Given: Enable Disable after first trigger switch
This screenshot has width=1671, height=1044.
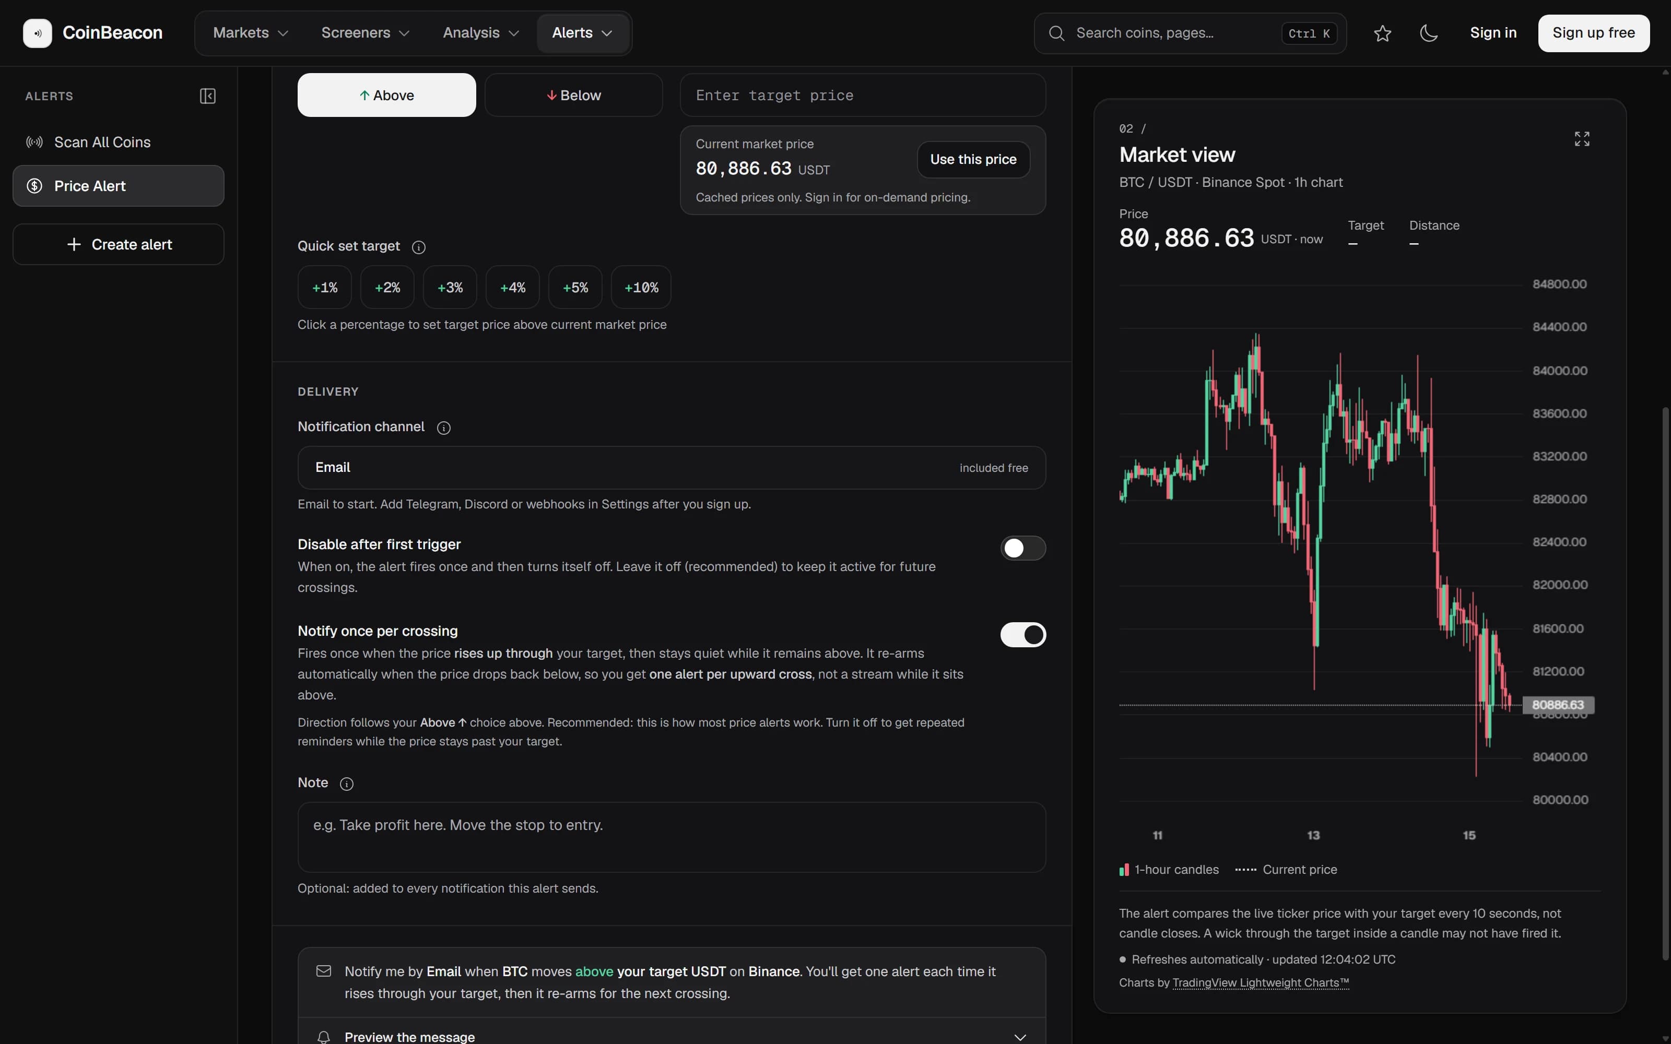Looking at the screenshot, I should (1022, 548).
